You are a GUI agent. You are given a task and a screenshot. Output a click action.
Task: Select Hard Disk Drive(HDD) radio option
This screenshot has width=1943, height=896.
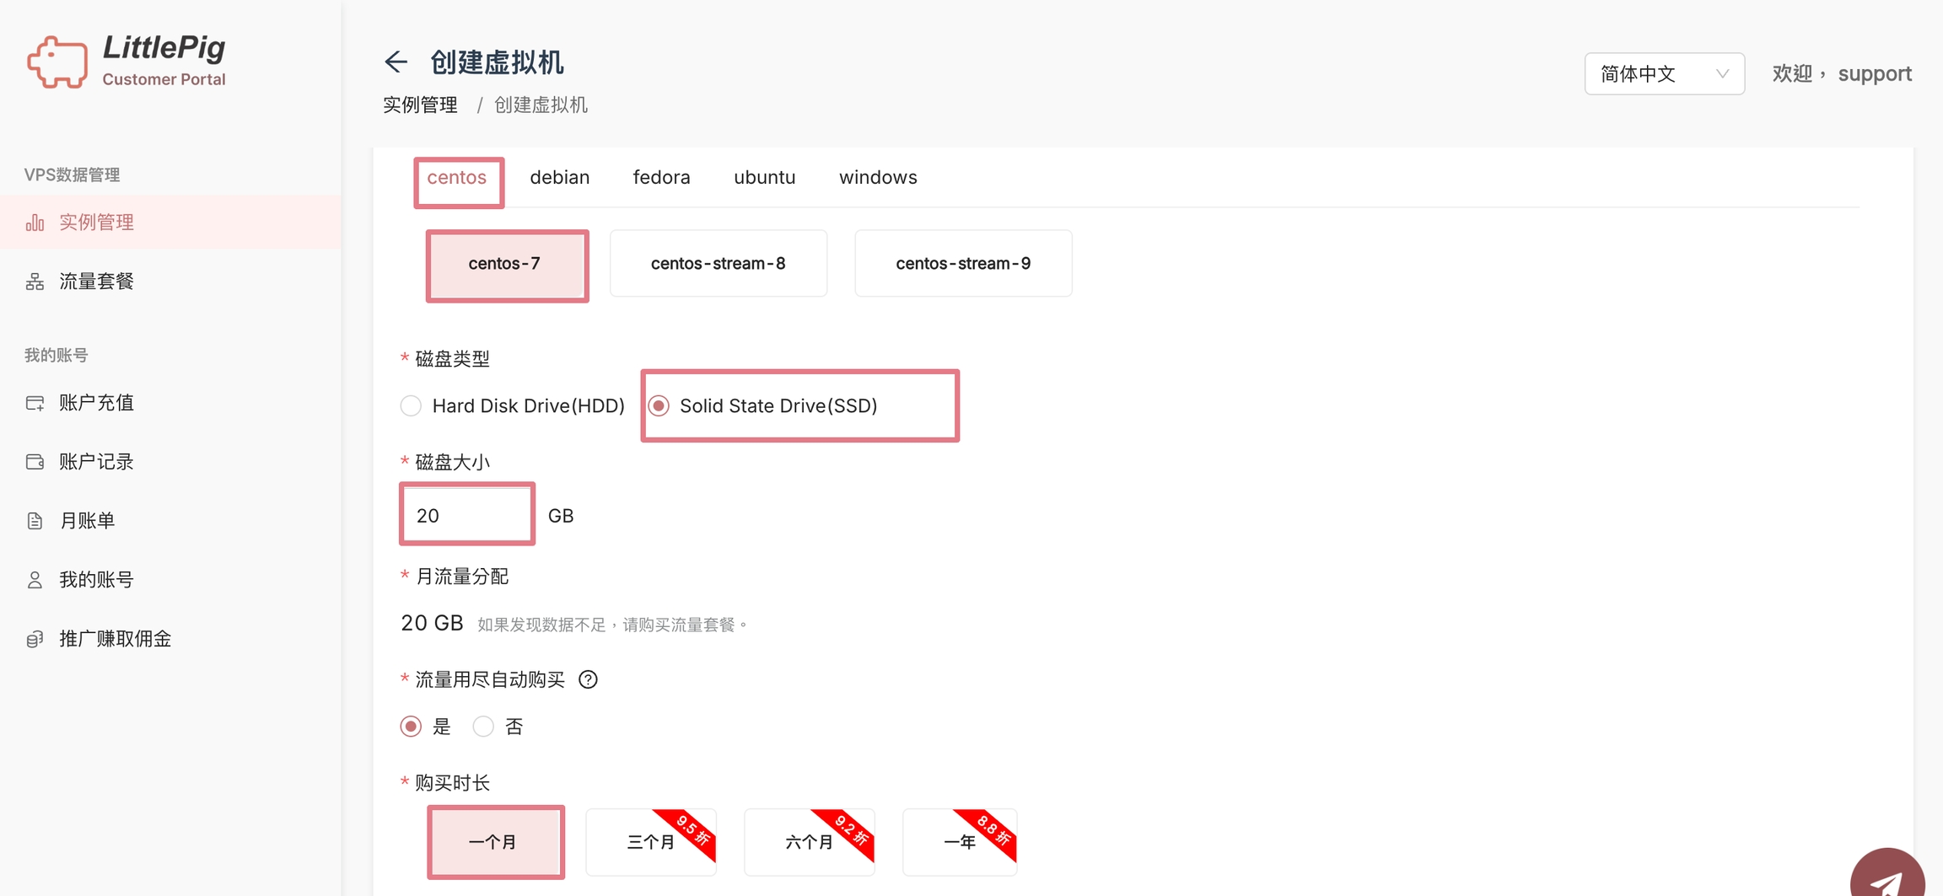tap(411, 406)
